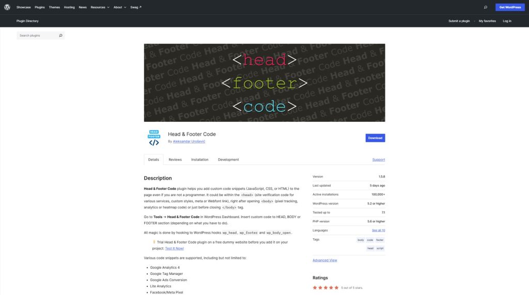
Task: Click the fifth rating star
Action: click(x=336, y=288)
